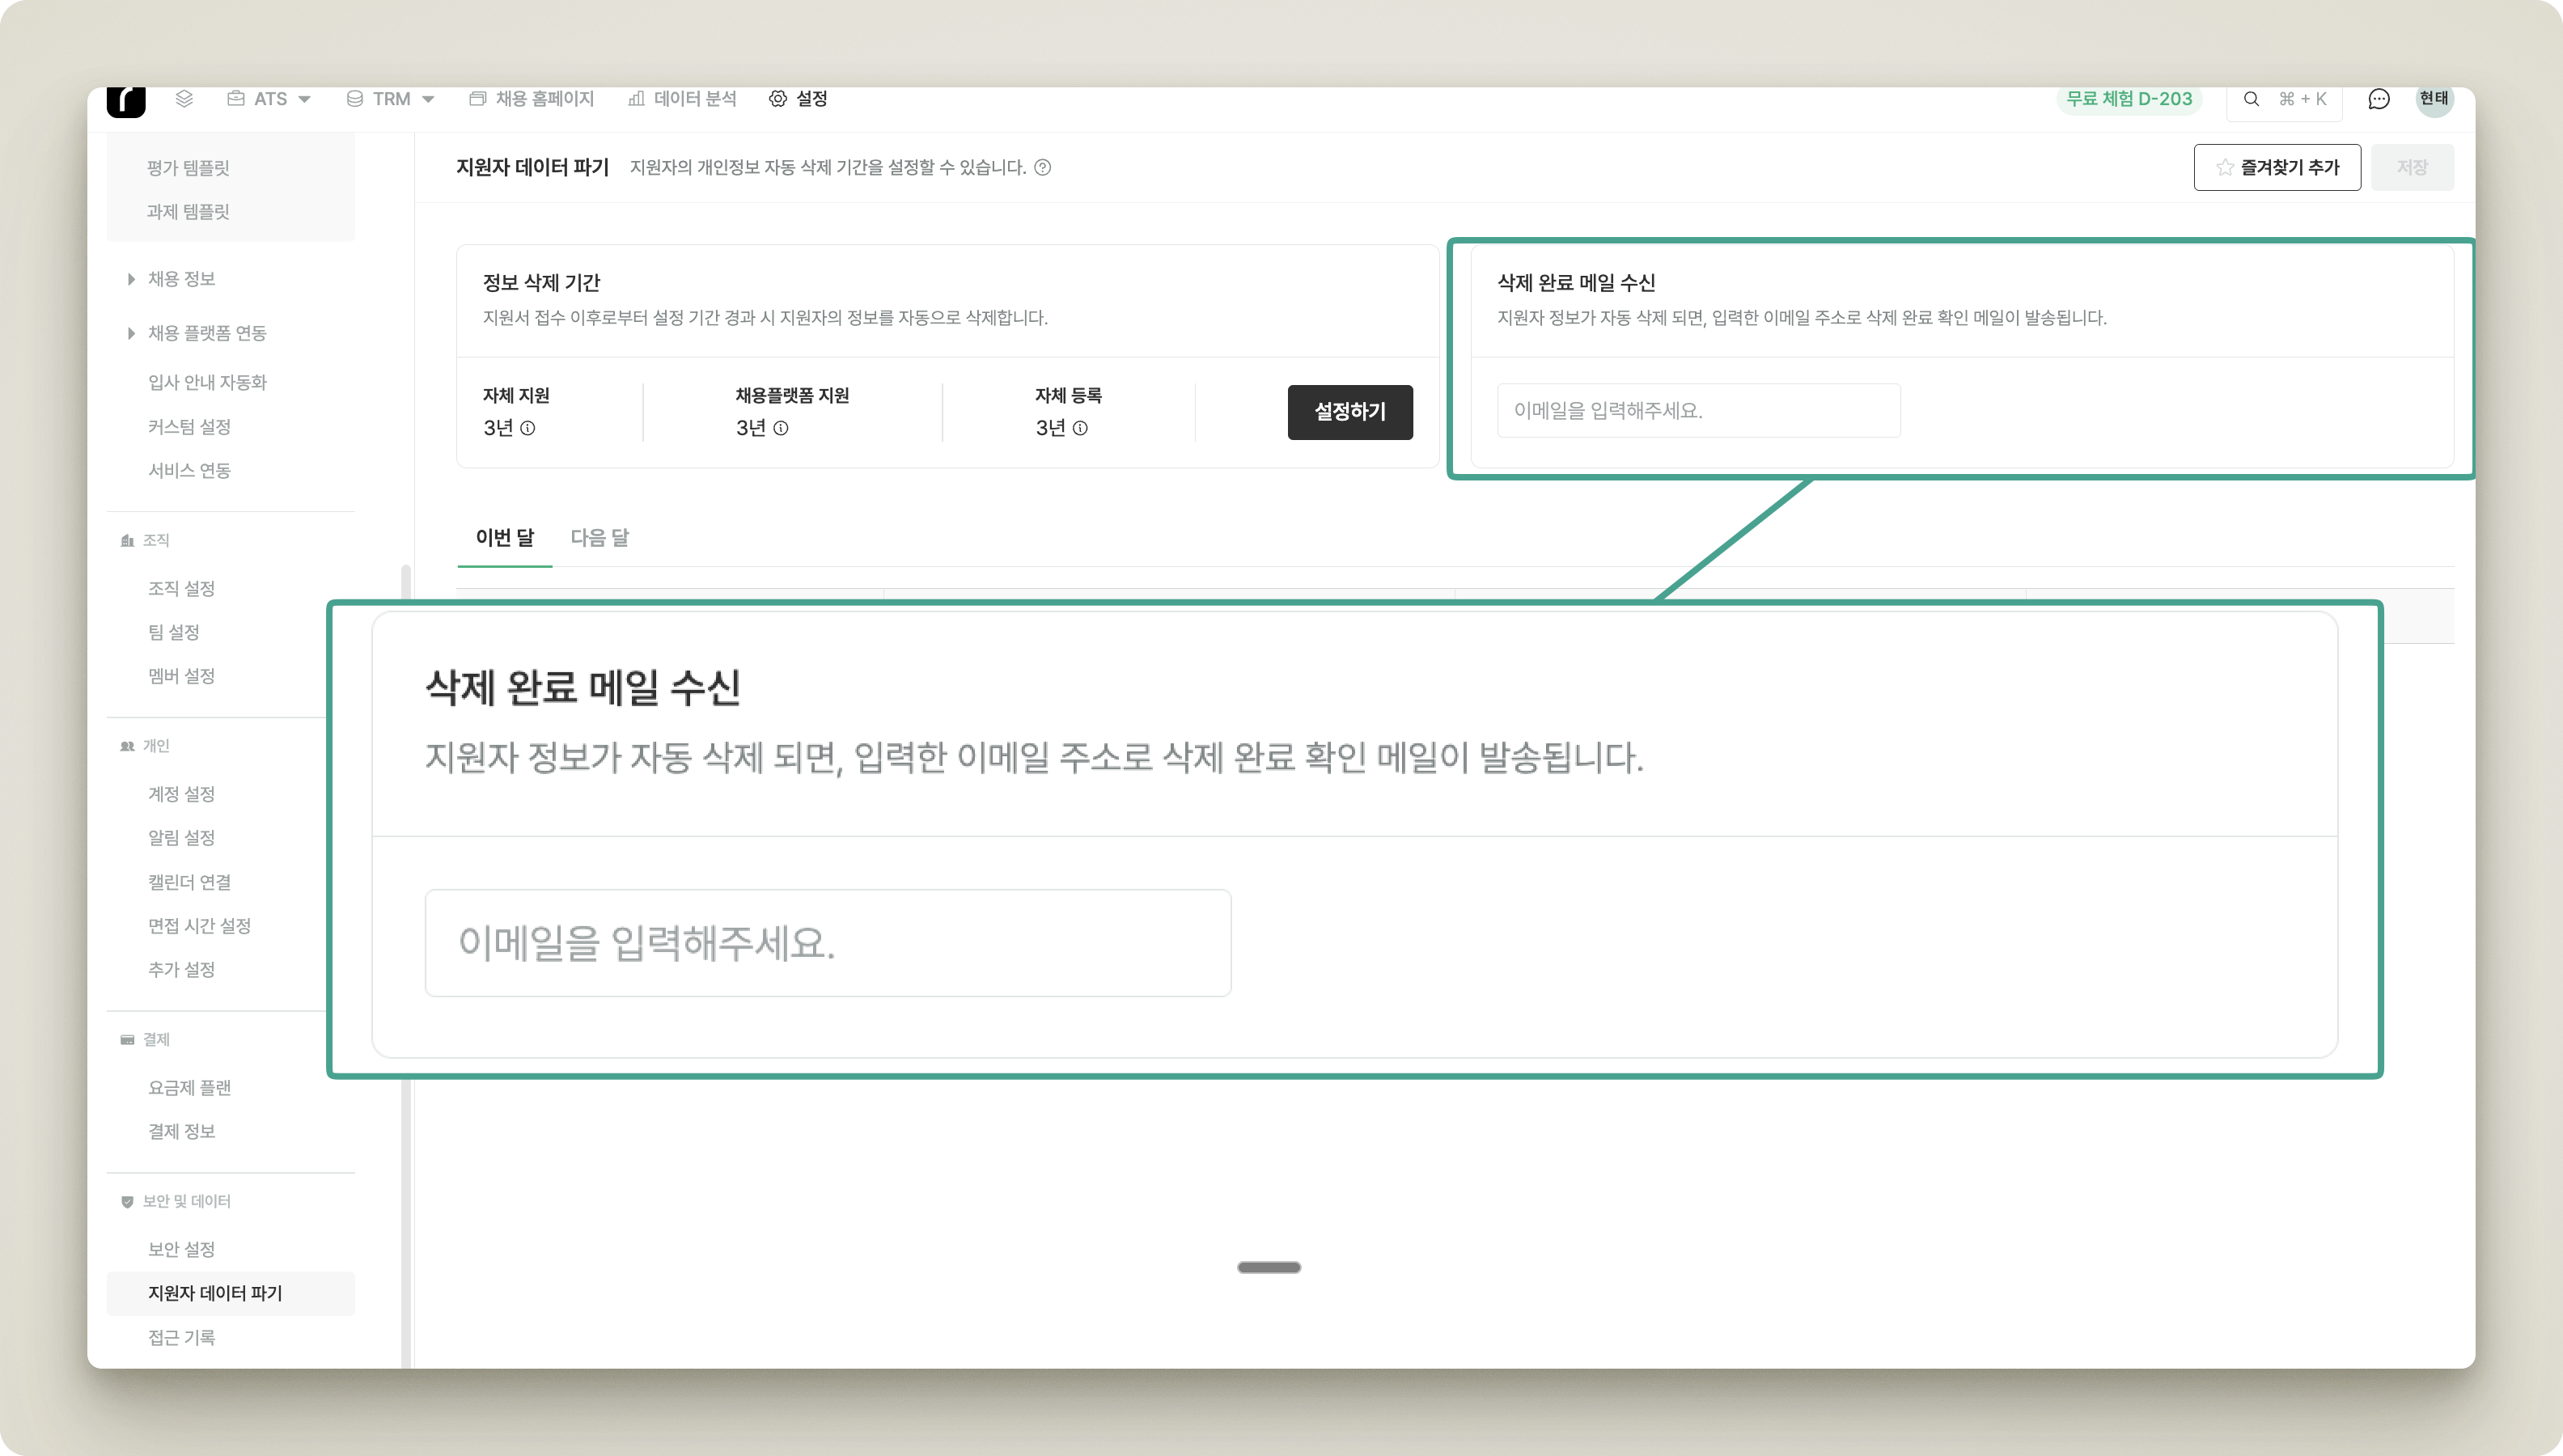The width and height of the screenshot is (2563, 1456).
Task: Switch to the 다음 달 tab
Action: [x=599, y=538]
